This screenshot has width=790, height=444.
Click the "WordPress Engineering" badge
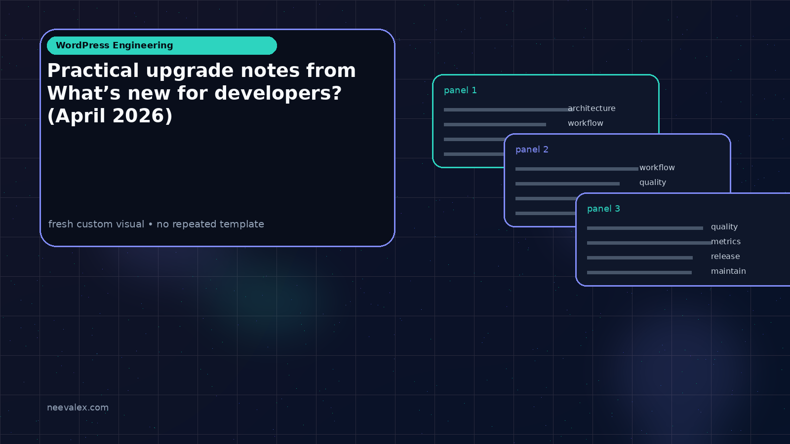click(x=162, y=45)
